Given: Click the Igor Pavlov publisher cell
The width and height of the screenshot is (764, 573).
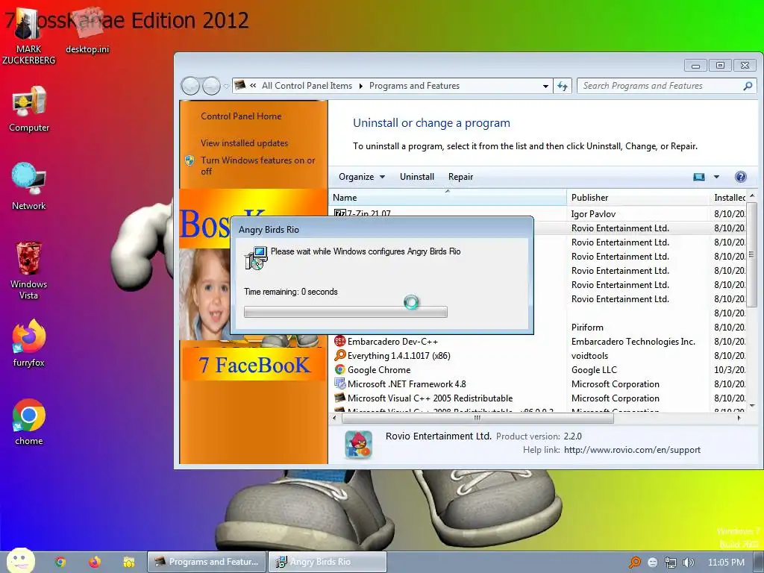Looking at the screenshot, I should point(593,214).
